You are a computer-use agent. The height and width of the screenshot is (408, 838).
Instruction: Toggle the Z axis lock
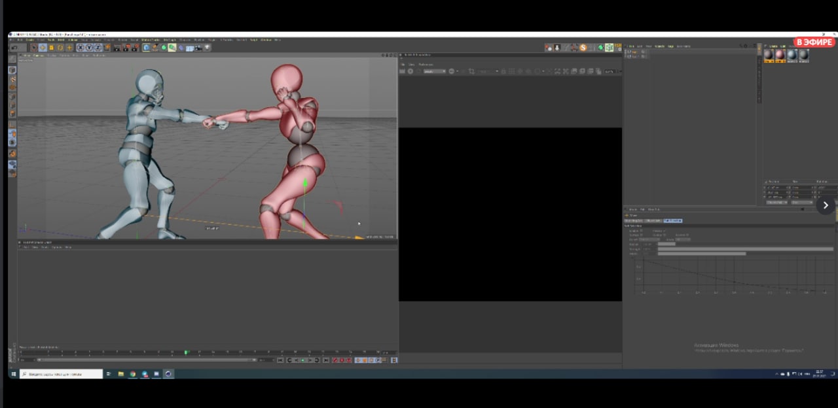(x=97, y=48)
